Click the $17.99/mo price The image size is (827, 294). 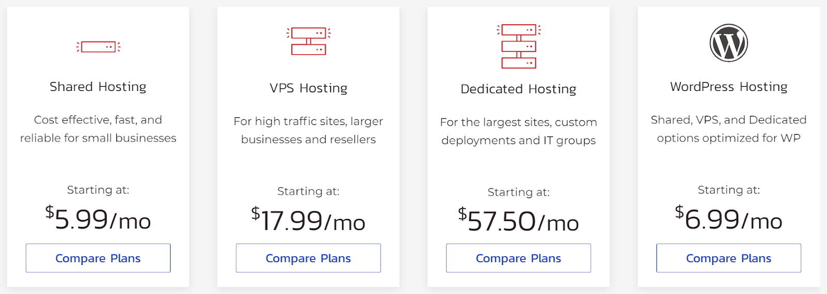(309, 220)
